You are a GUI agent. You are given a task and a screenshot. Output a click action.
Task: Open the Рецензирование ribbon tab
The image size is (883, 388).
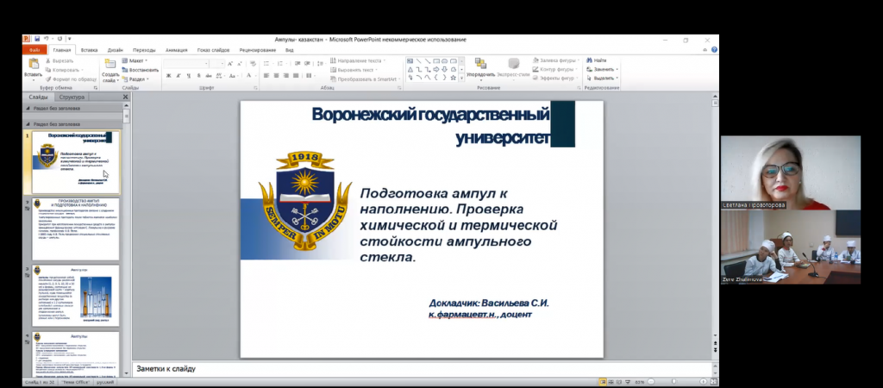click(257, 50)
